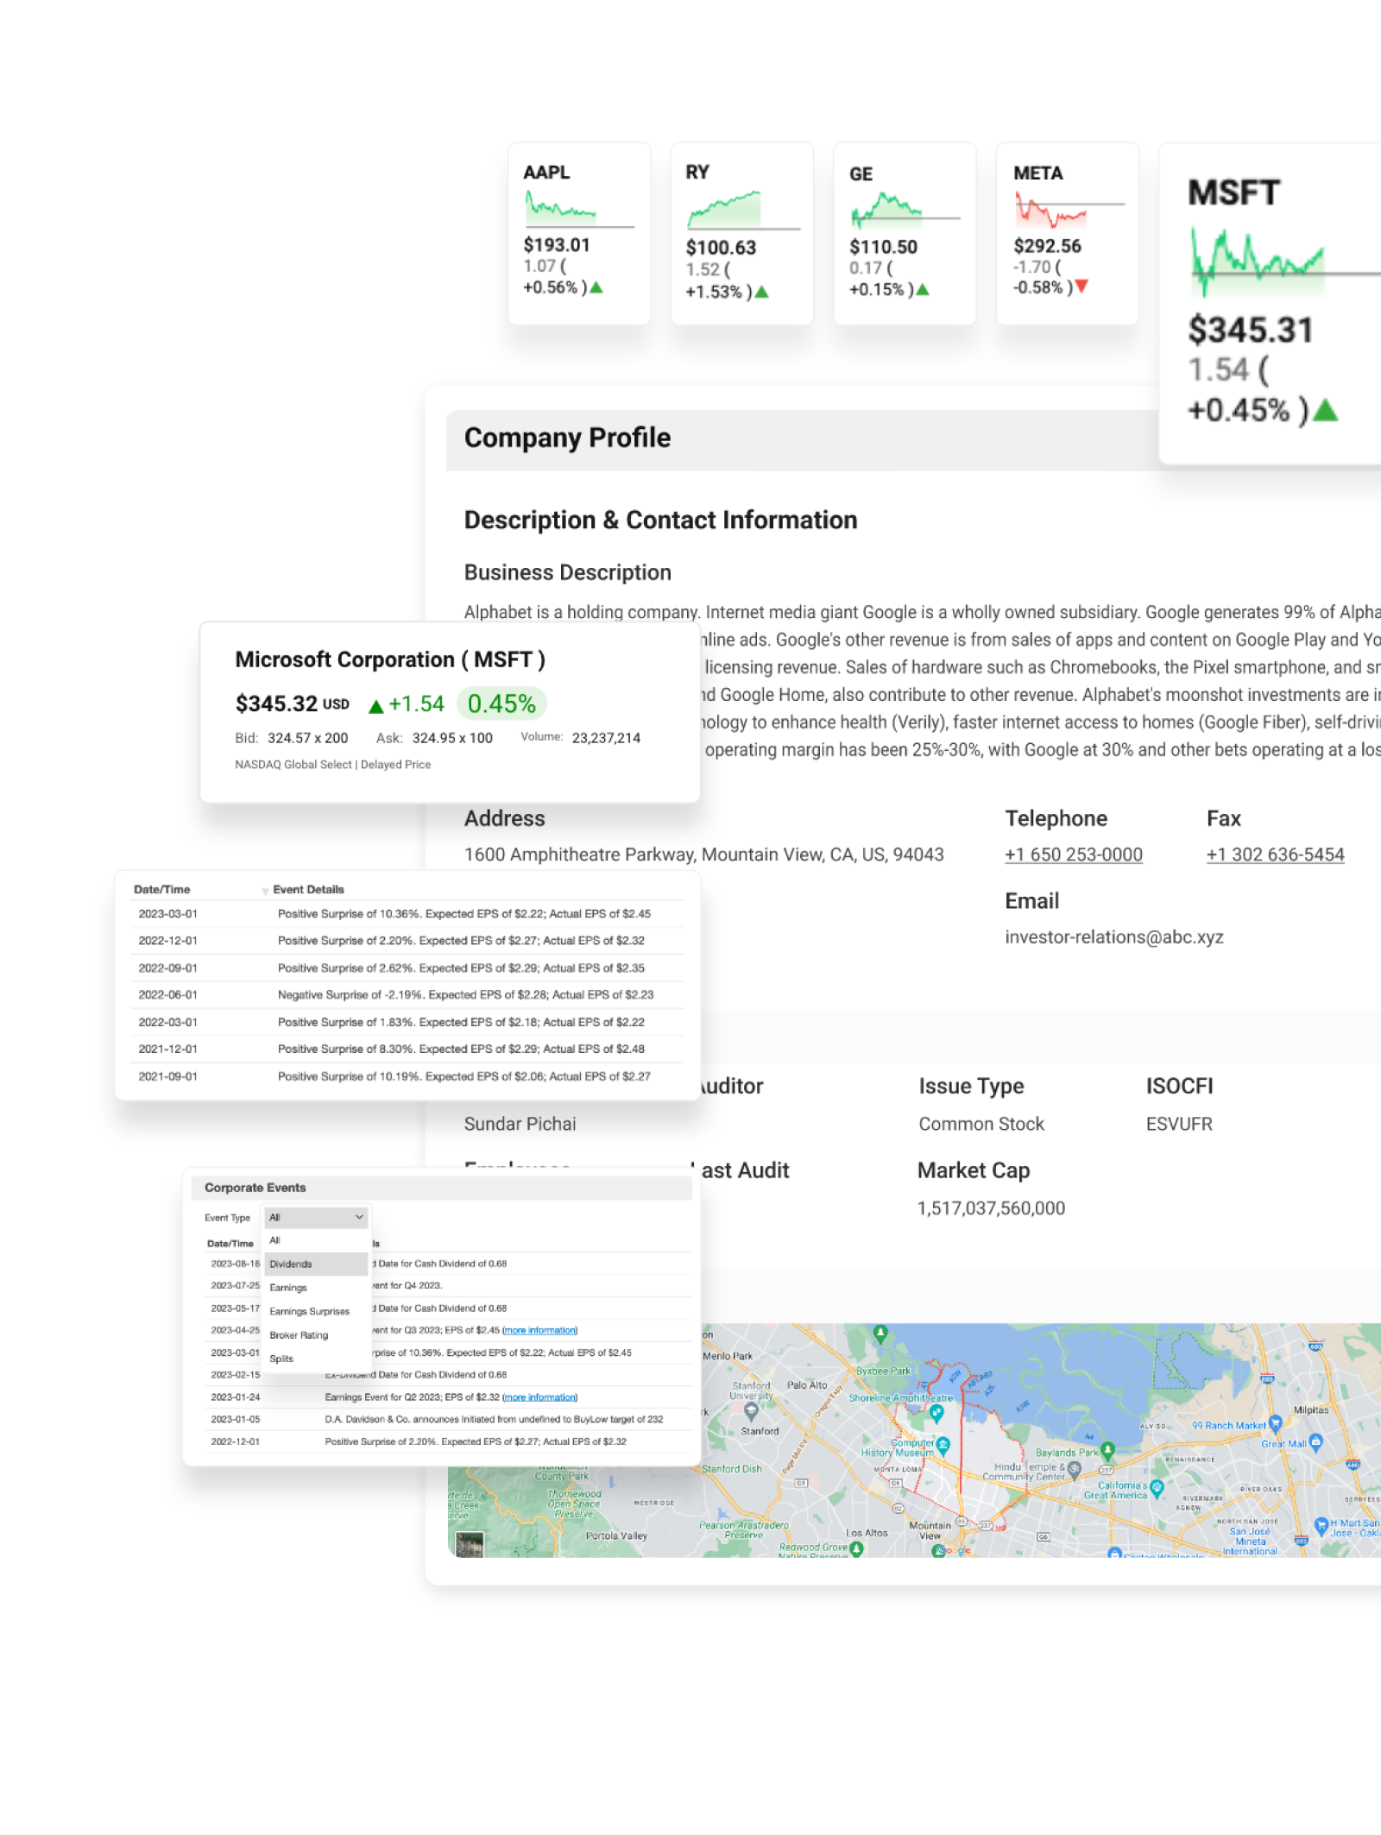
Task: Select the Splits event type option
Action: pos(281,1359)
